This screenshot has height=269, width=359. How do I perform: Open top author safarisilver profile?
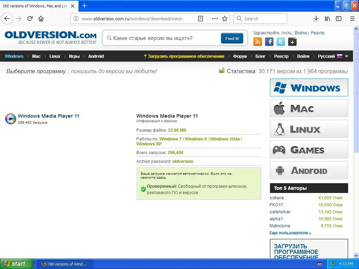(x=280, y=212)
